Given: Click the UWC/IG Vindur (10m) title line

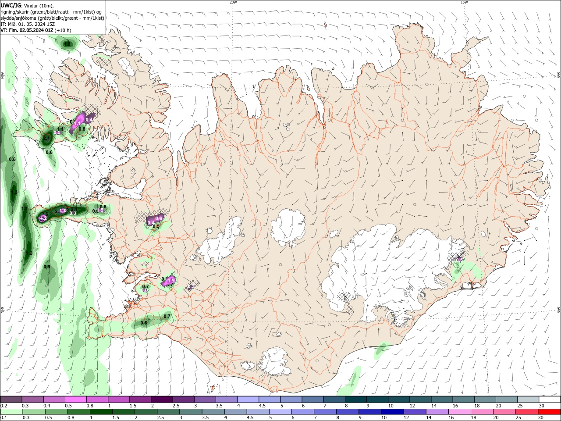Looking at the screenshot, I should click(27, 5).
